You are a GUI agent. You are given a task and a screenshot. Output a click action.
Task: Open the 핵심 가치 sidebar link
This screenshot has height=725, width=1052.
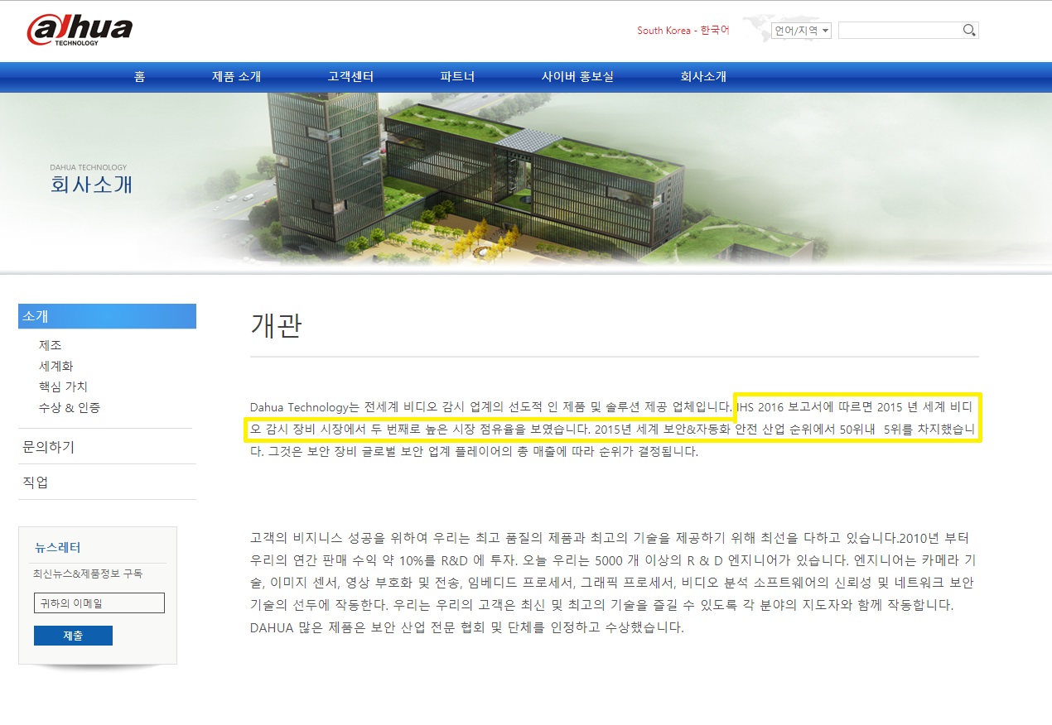click(63, 387)
